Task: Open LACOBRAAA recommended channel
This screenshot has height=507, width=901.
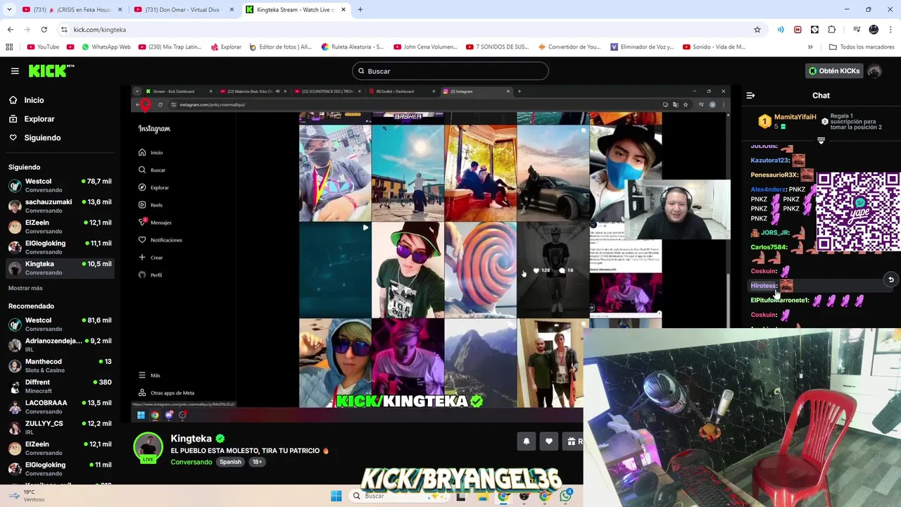Action: (x=60, y=407)
